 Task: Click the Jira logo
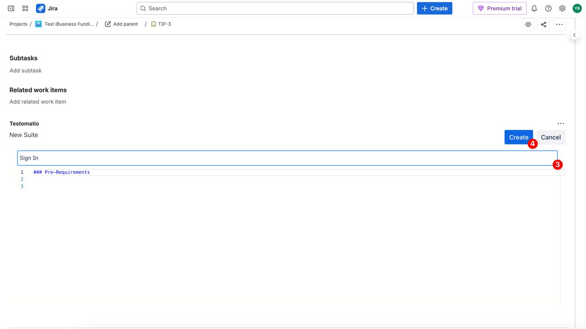coord(47,8)
